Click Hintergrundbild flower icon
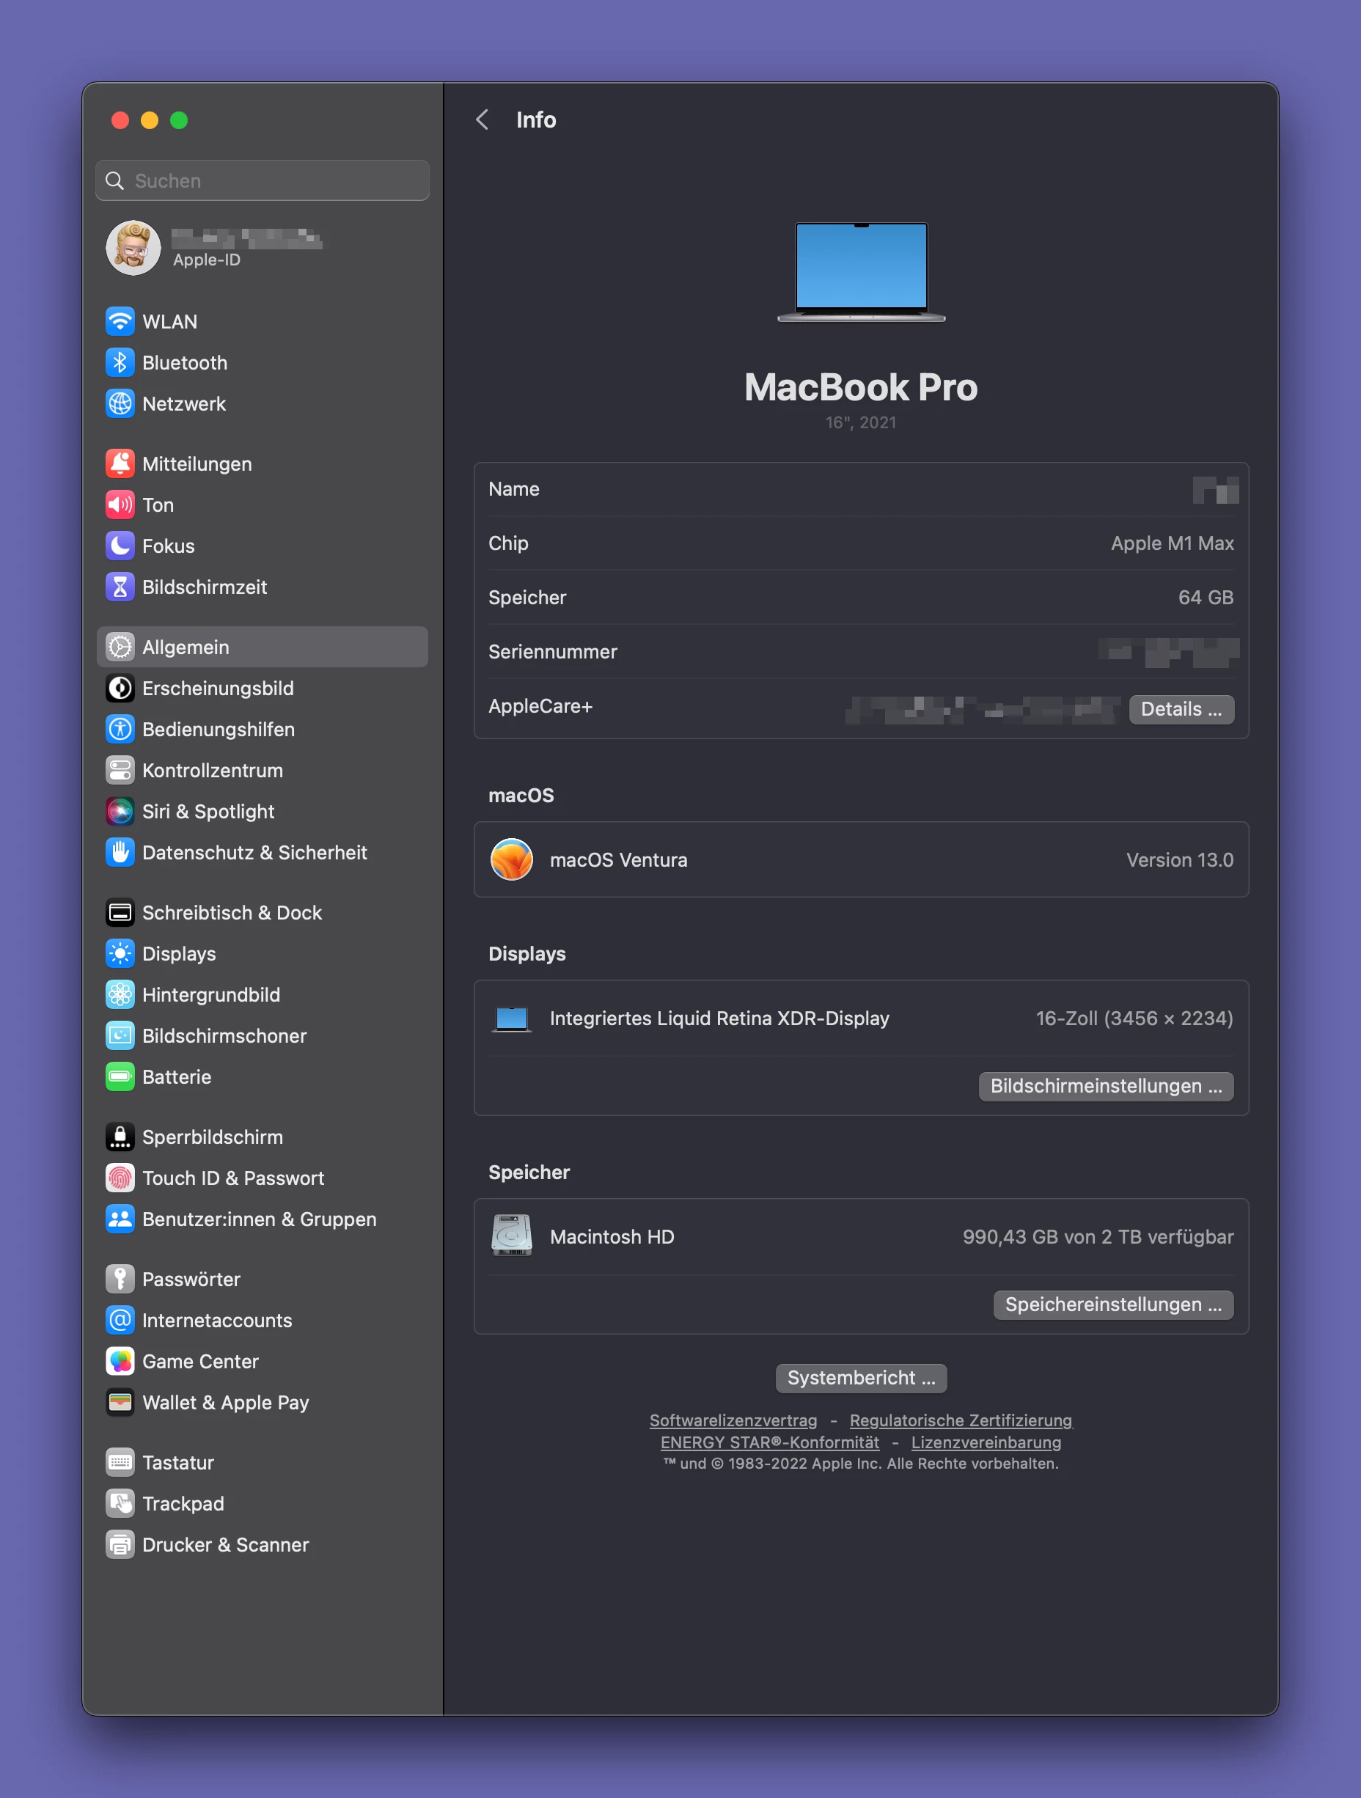Screen dimensions: 1361x1798 120,994
